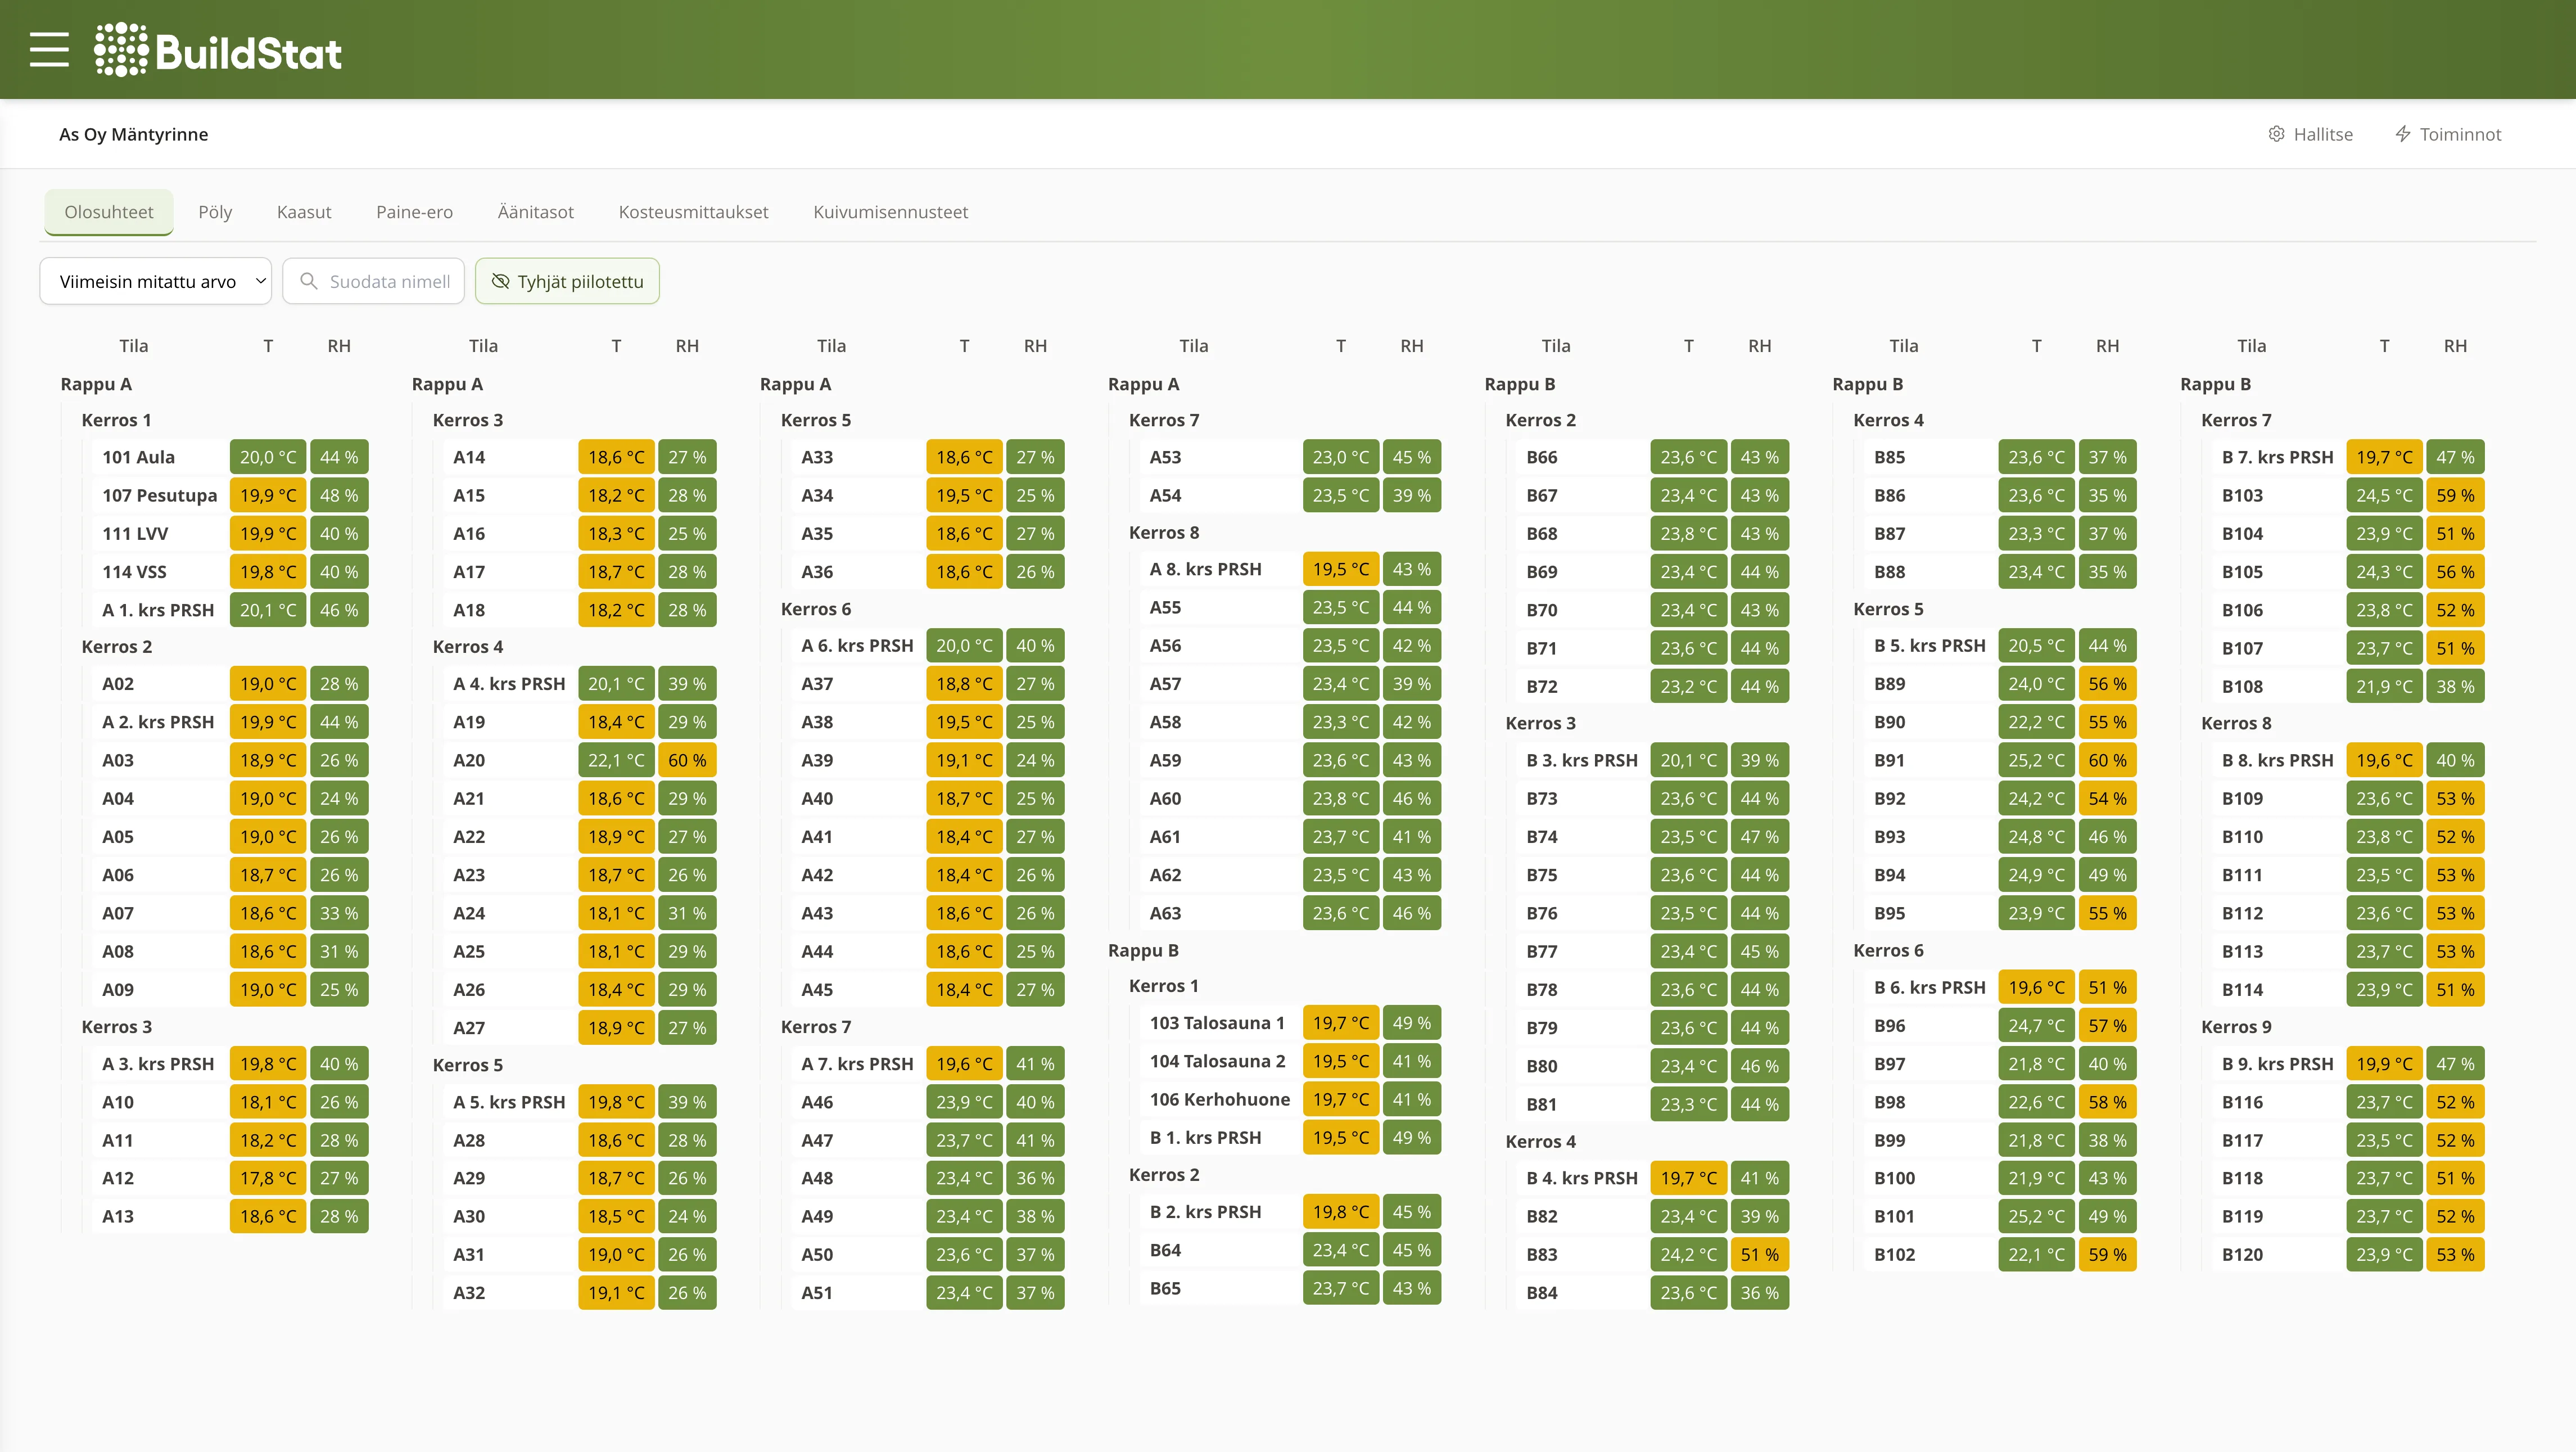2576x1452 pixels.
Task: Click the B83 humidity 51 % cell
Action: tap(1759, 1254)
